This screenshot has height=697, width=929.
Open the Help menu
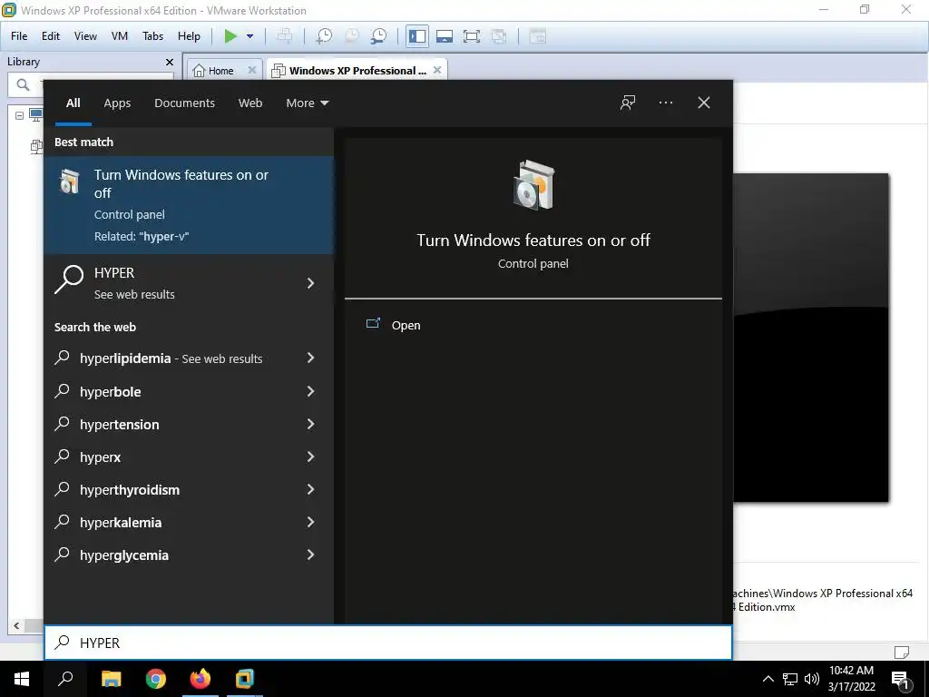tap(189, 36)
